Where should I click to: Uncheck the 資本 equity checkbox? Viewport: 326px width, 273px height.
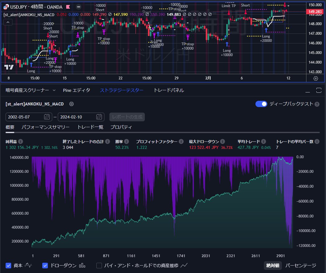pyautogui.click(x=8, y=266)
